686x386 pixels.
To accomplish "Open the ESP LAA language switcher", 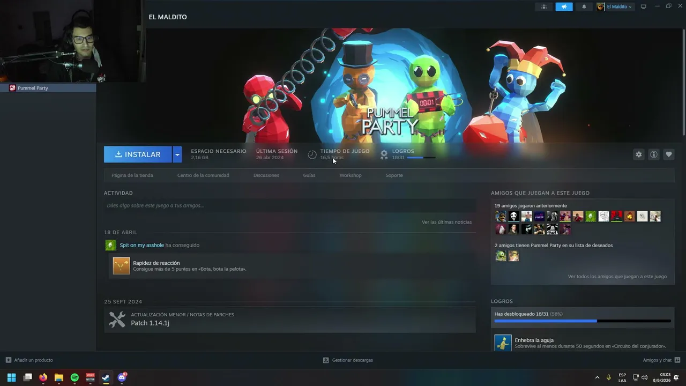I will [x=622, y=377].
